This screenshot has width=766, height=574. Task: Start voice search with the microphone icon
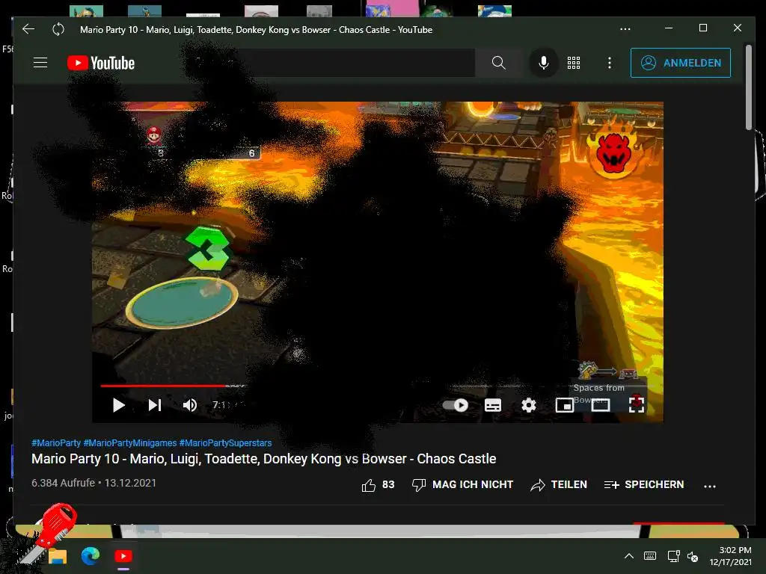[543, 63]
